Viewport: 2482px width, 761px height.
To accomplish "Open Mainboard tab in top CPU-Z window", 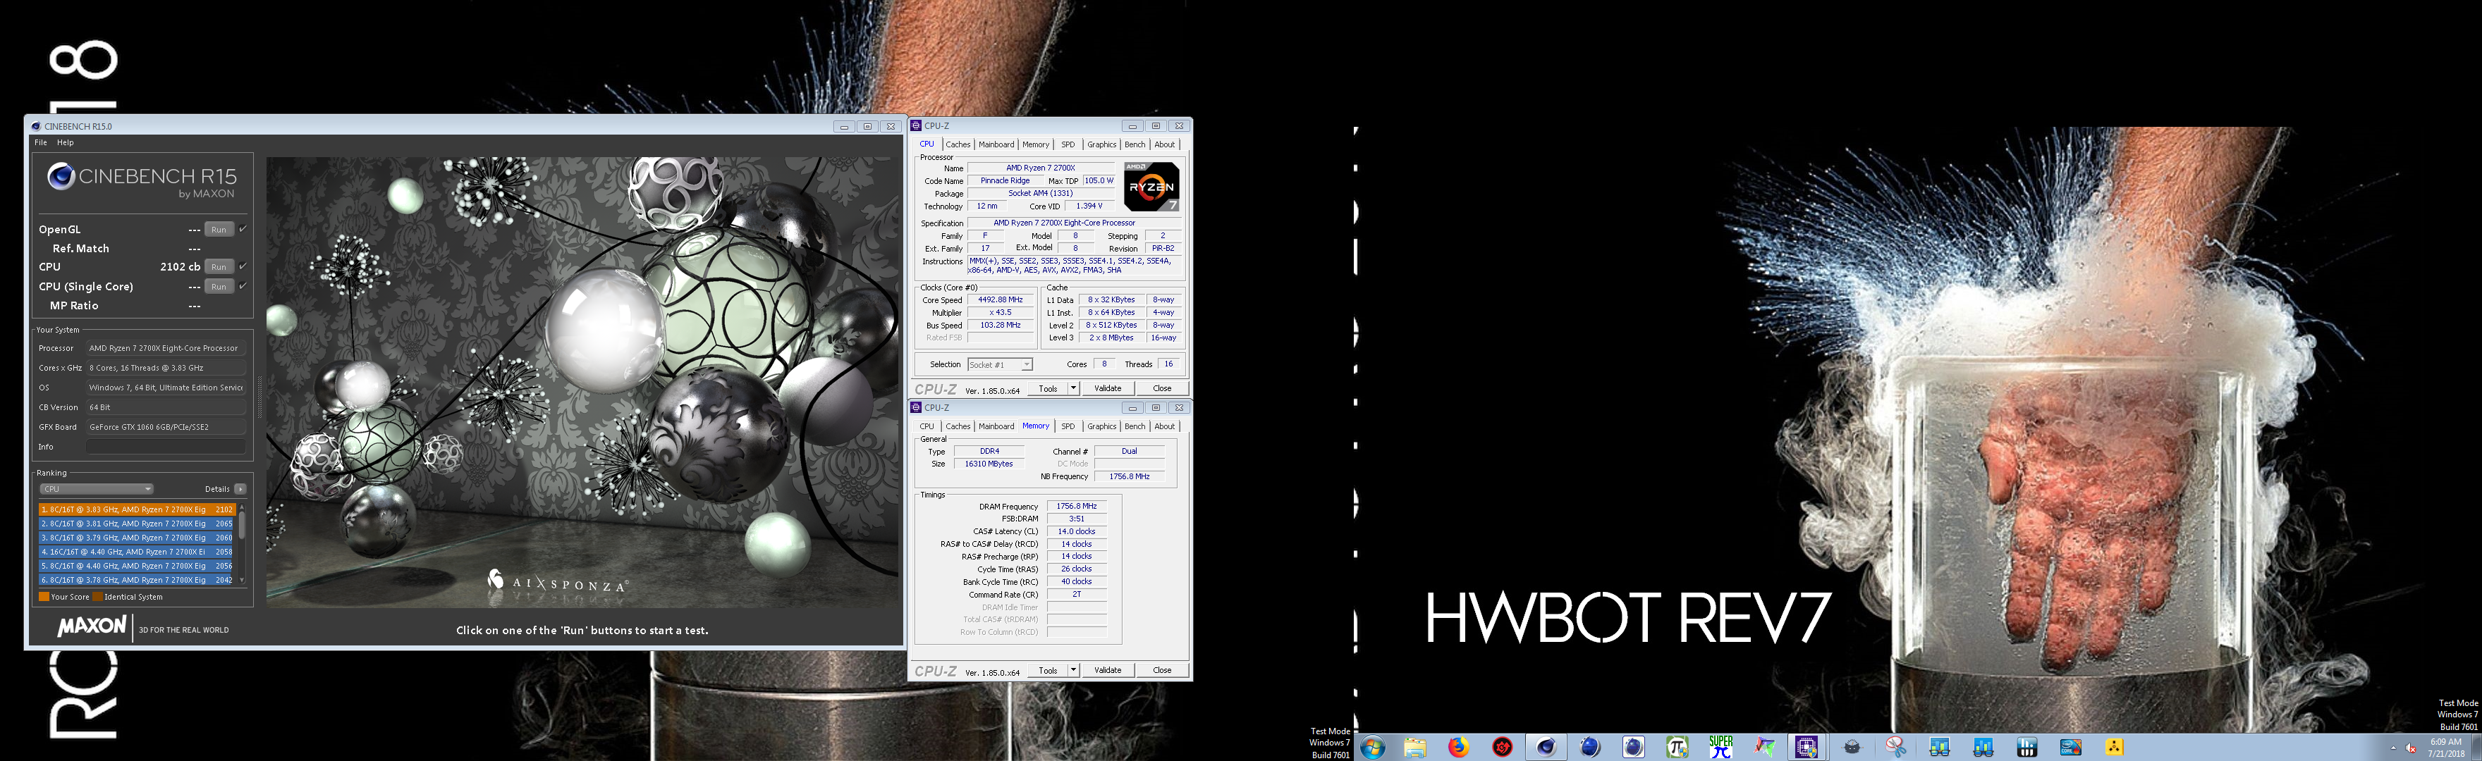I will [x=996, y=144].
